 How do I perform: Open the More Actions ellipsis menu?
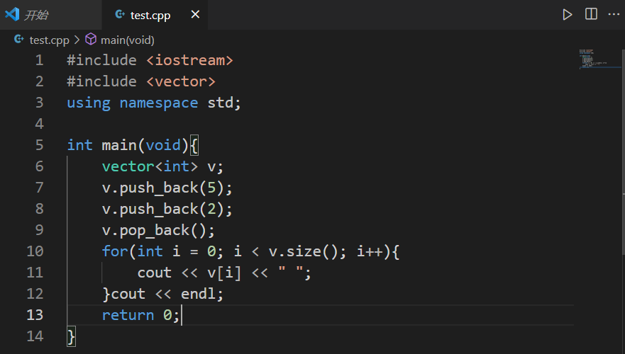coord(613,14)
